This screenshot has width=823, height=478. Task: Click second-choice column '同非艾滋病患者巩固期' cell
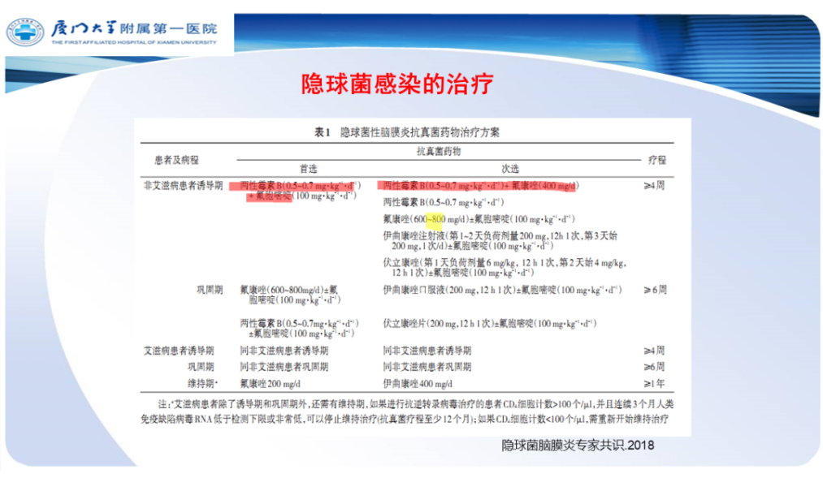[427, 367]
